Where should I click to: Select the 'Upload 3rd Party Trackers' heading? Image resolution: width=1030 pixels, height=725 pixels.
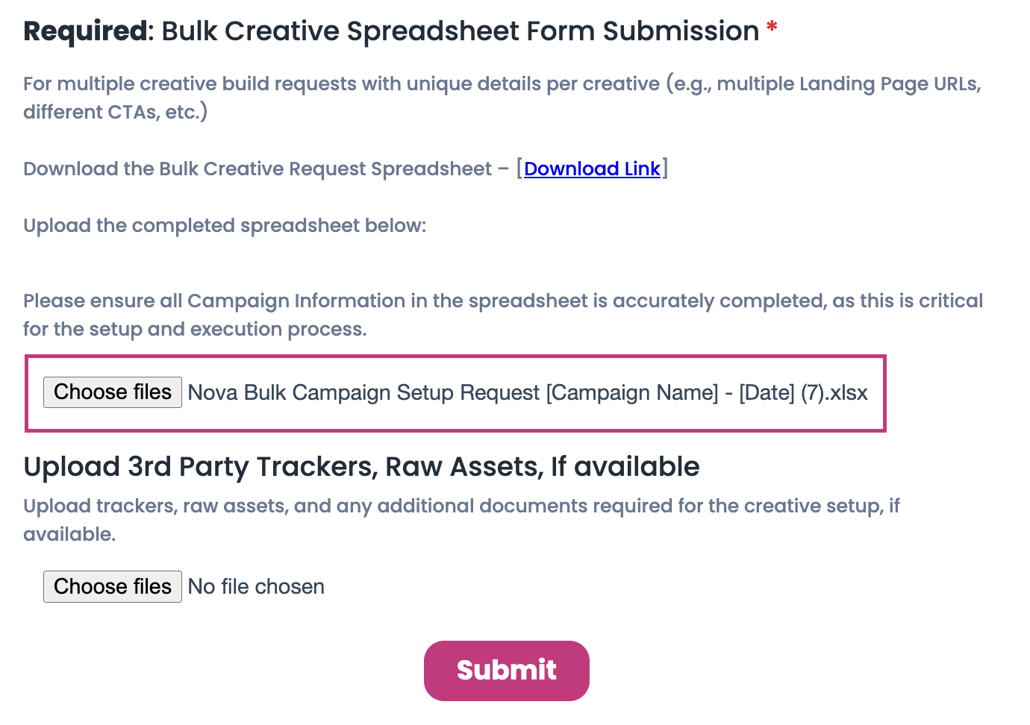[x=361, y=467]
